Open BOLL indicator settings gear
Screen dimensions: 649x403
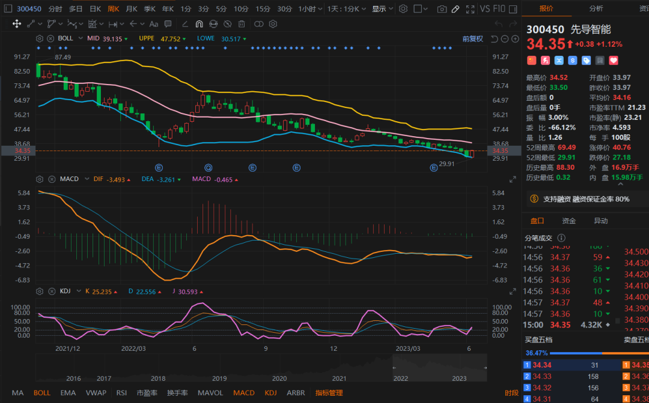coord(40,38)
